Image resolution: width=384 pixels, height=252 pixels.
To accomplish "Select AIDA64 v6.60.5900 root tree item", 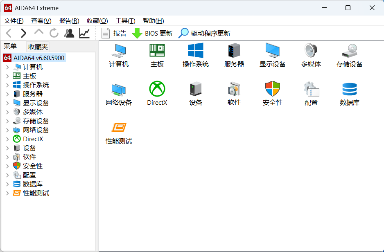I will pos(34,58).
